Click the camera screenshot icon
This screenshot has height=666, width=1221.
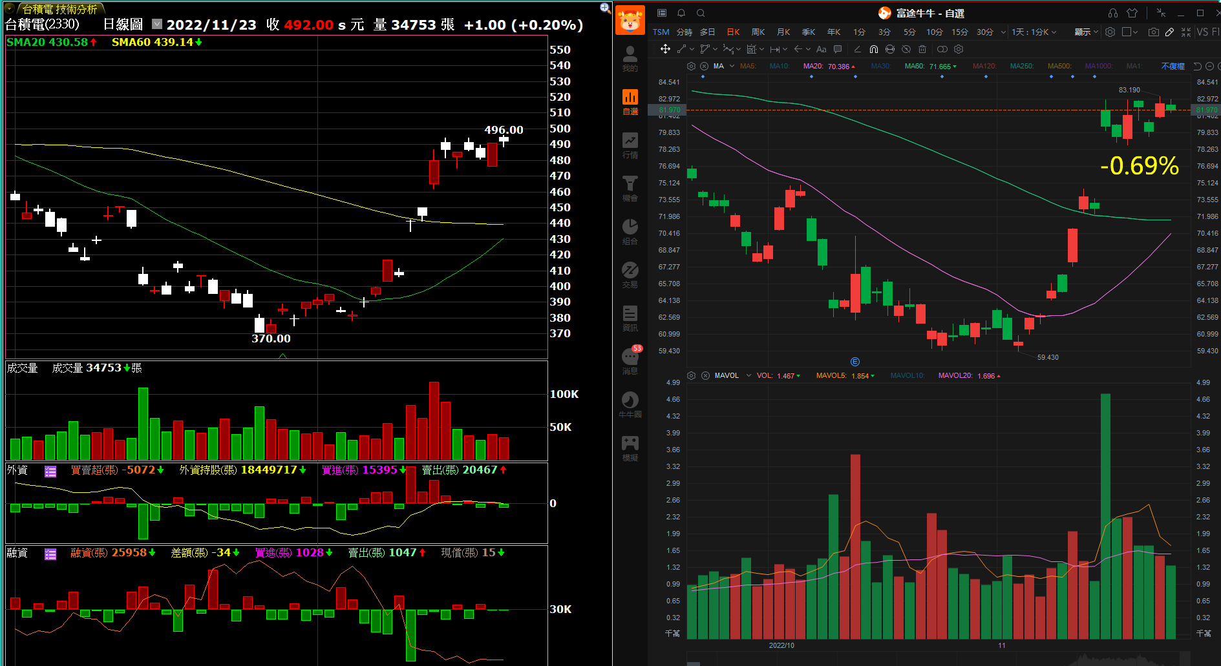point(1153,32)
